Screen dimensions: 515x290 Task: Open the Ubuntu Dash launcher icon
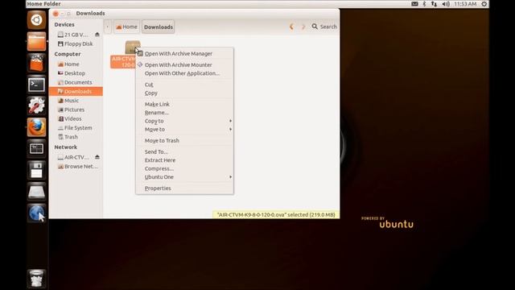36,20
